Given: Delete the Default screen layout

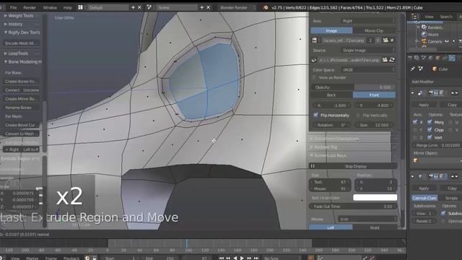Looking at the screenshot, I should pyautogui.click(x=139, y=7).
